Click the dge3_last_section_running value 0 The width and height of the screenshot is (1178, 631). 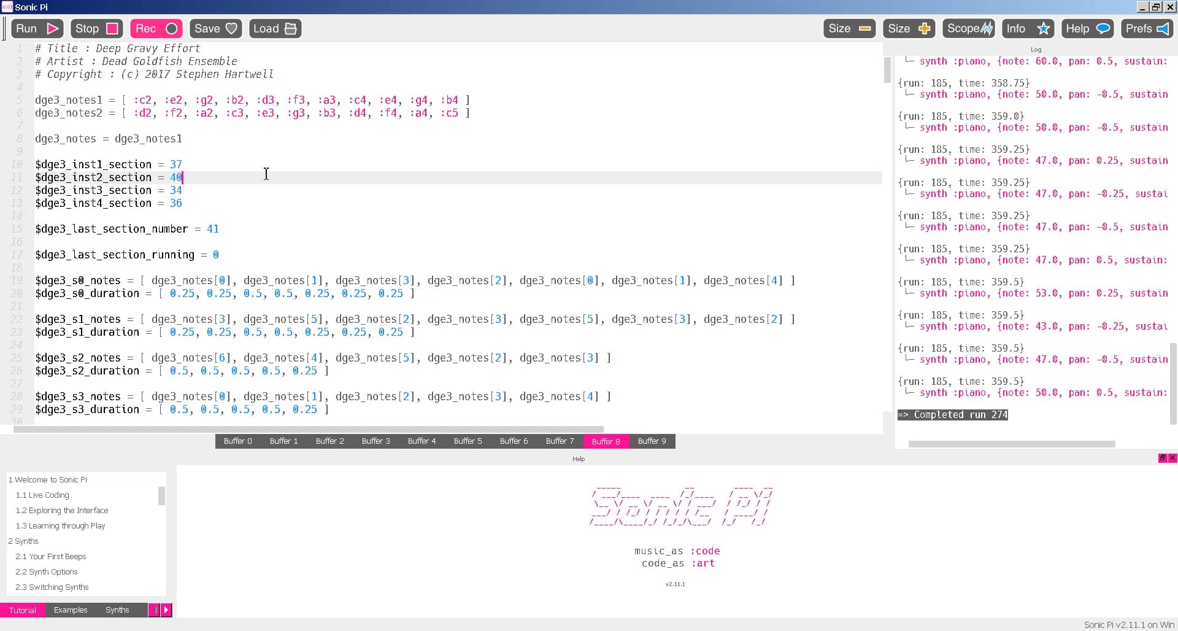coord(216,255)
